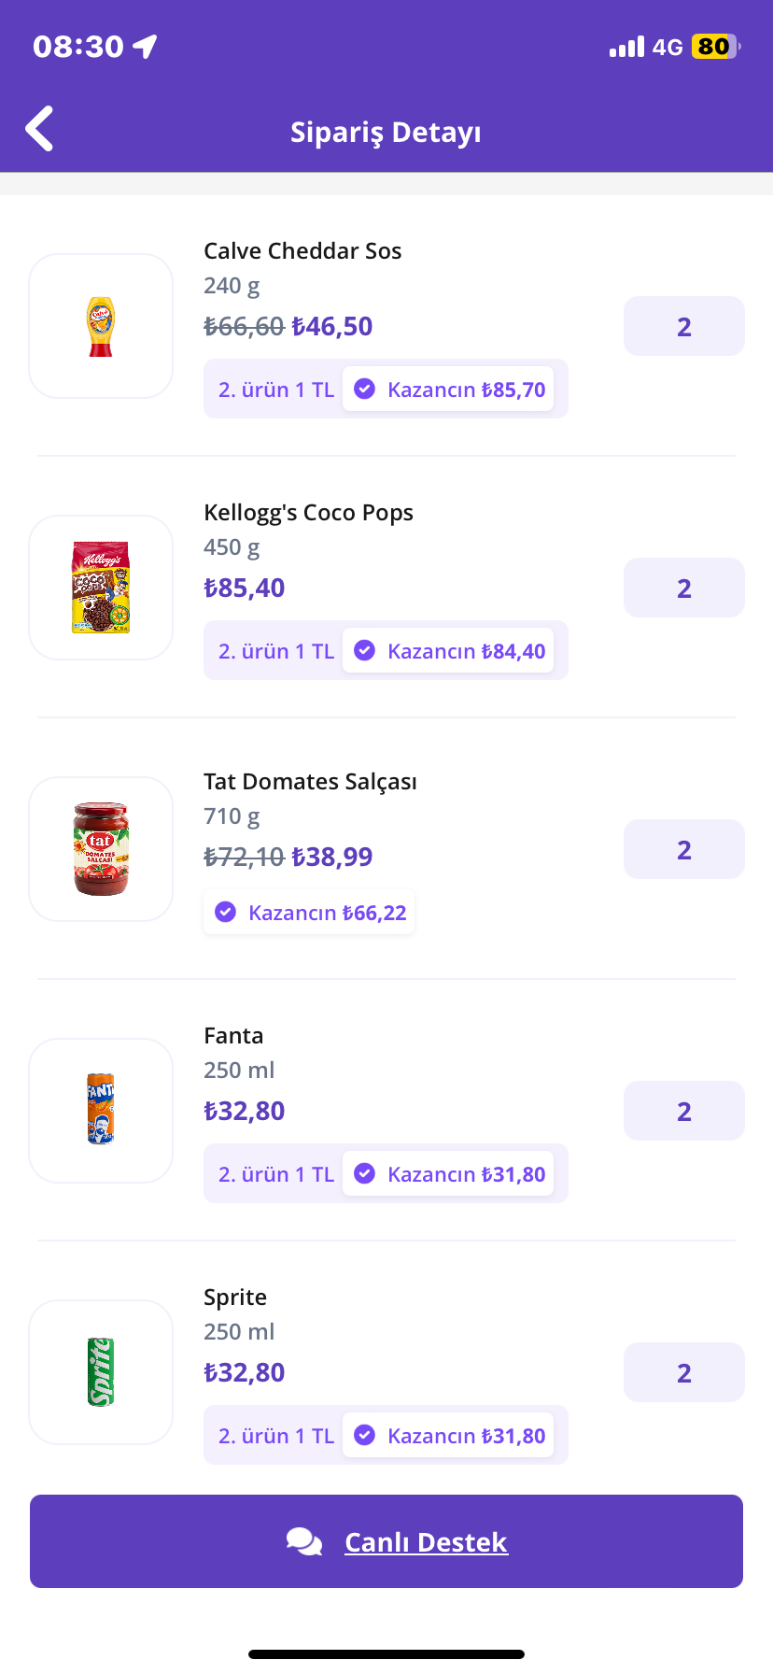Go back using the header arrow
This screenshot has width=773, height=1674.
(x=39, y=129)
